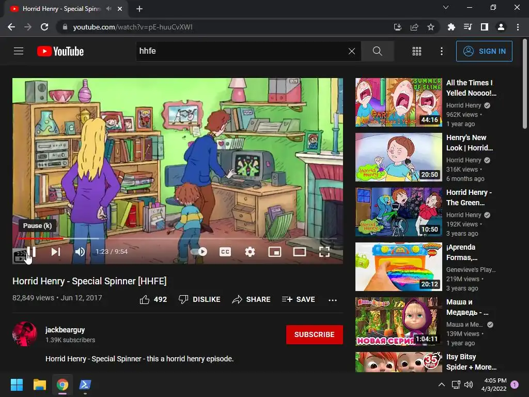
Task: Mute the tab via its speaker icon
Action: (x=108, y=9)
